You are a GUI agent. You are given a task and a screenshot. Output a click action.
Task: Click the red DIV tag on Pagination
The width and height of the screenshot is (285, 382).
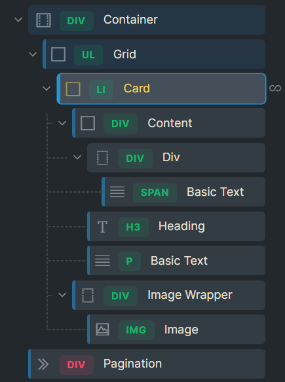click(77, 365)
